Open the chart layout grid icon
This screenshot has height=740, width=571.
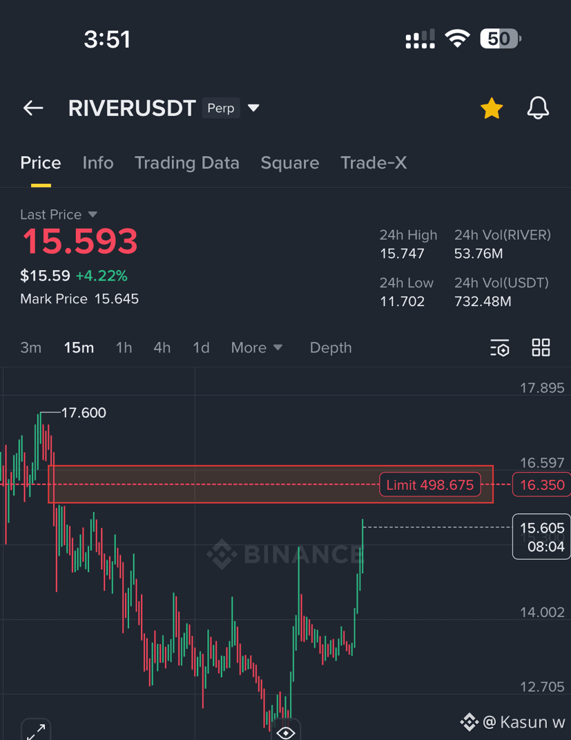click(541, 348)
